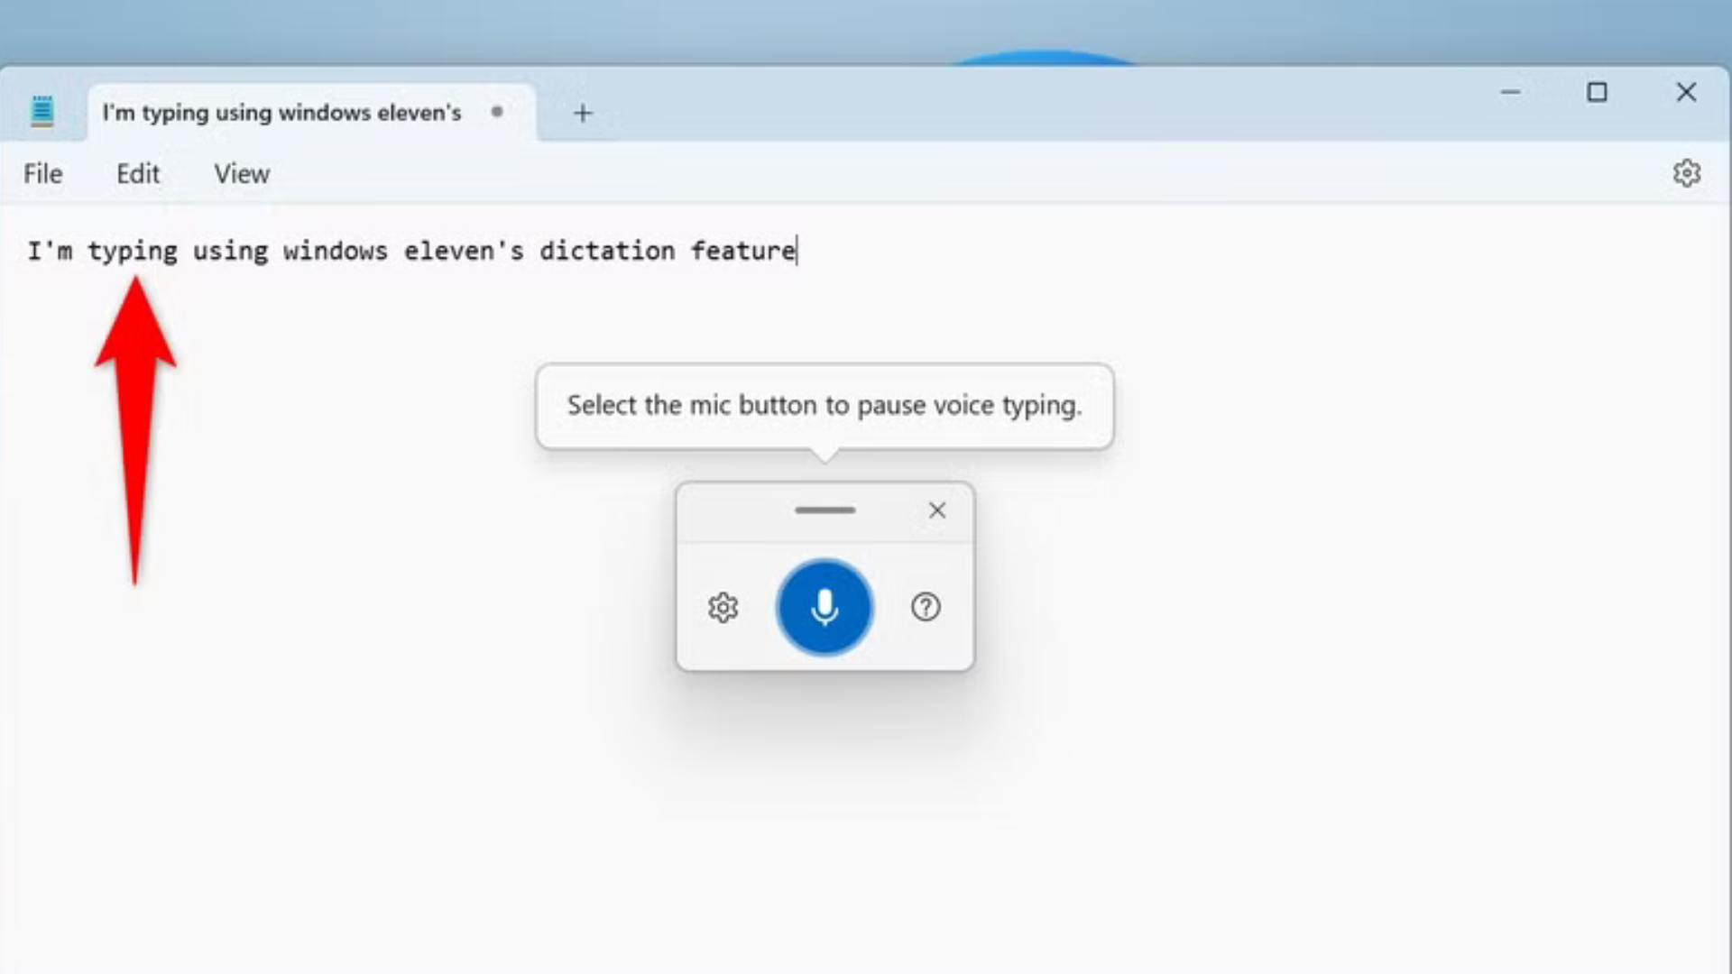
Task: Select the "I'm typing using windows eleven's" tab
Action: click(x=311, y=113)
